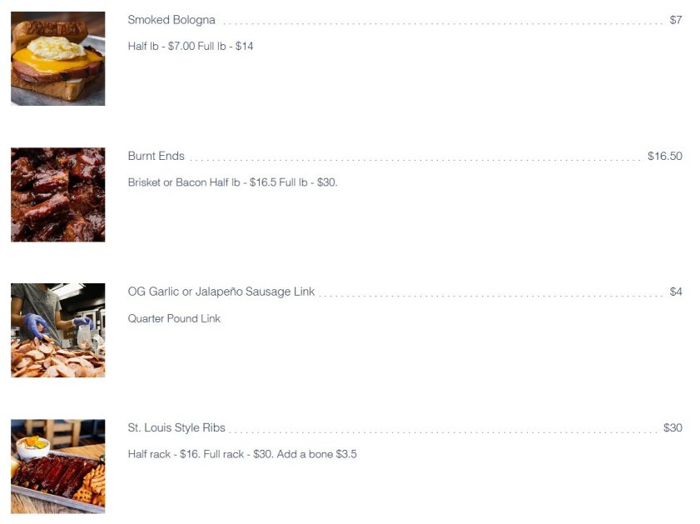Click the Half lb - $7.00 description text

(191, 47)
